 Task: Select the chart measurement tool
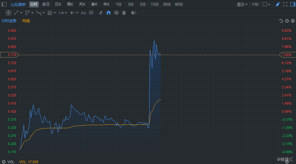pos(50,13)
